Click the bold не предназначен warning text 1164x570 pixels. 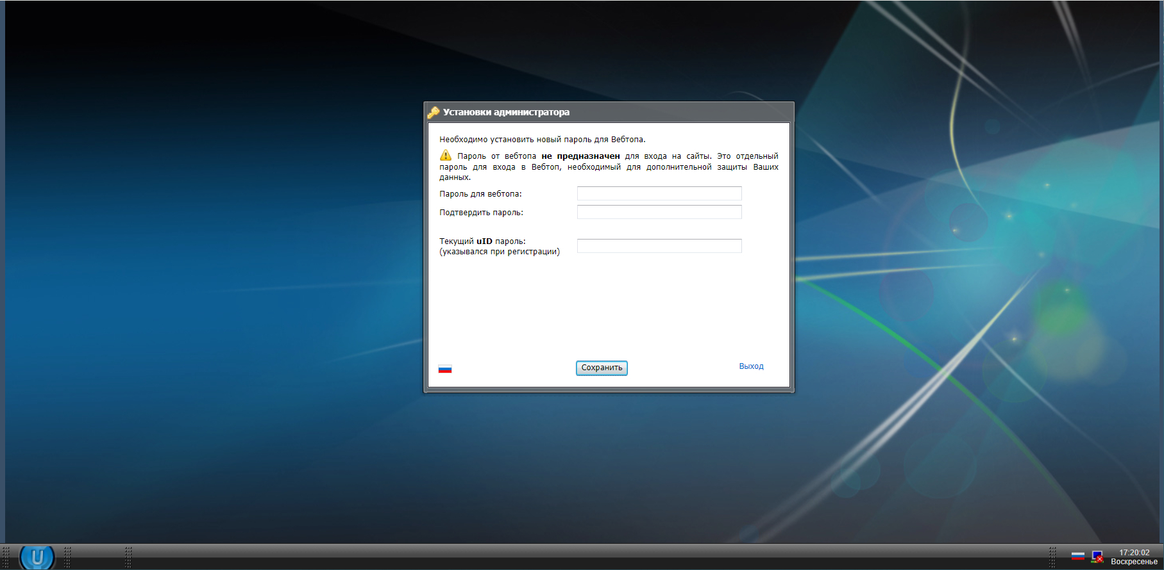click(580, 156)
